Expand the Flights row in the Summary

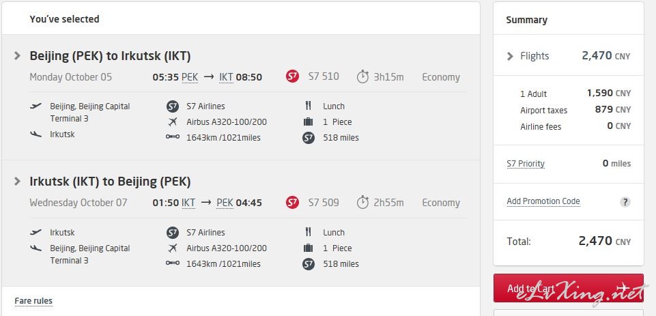[x=510, y=56]
